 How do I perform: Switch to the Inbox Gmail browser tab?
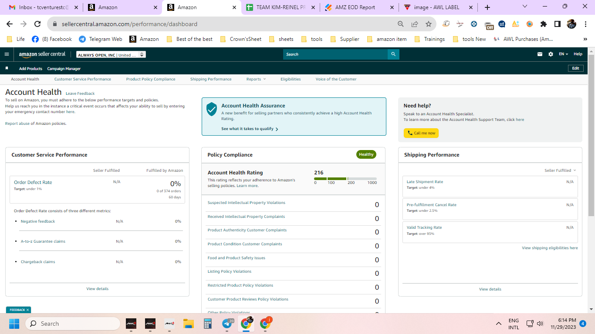[42, 7]
